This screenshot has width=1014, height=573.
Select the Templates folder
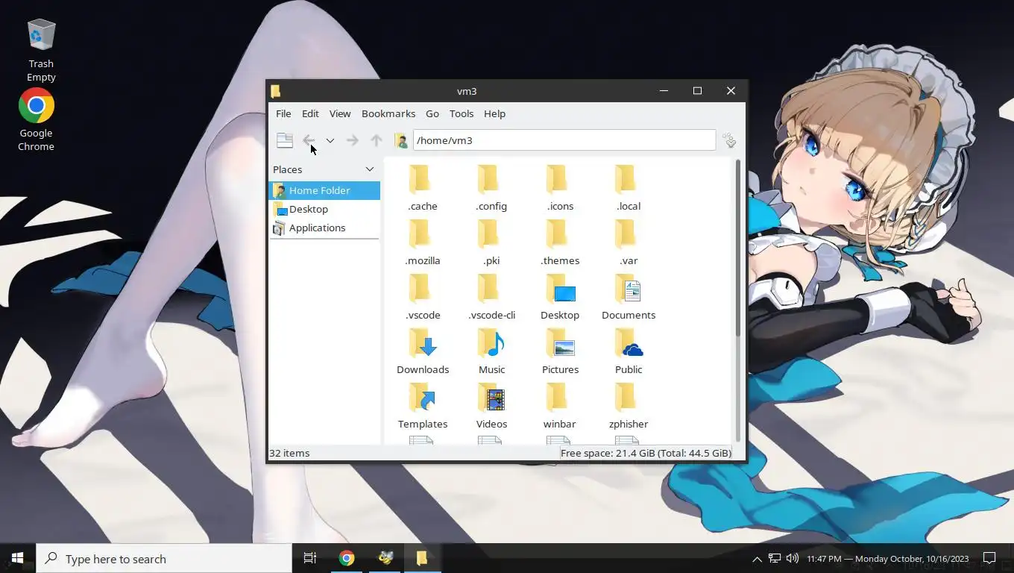click(x=423, y=406)
